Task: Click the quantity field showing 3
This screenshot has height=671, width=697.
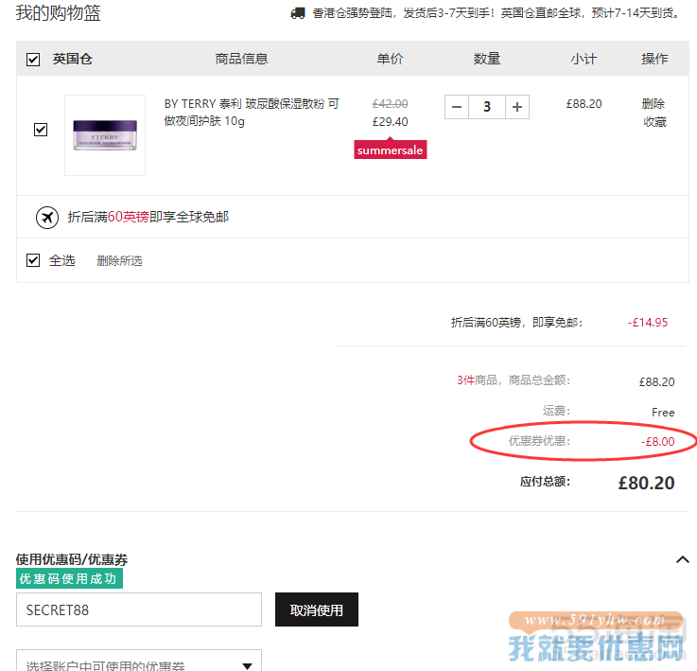Action: [487, 107]
